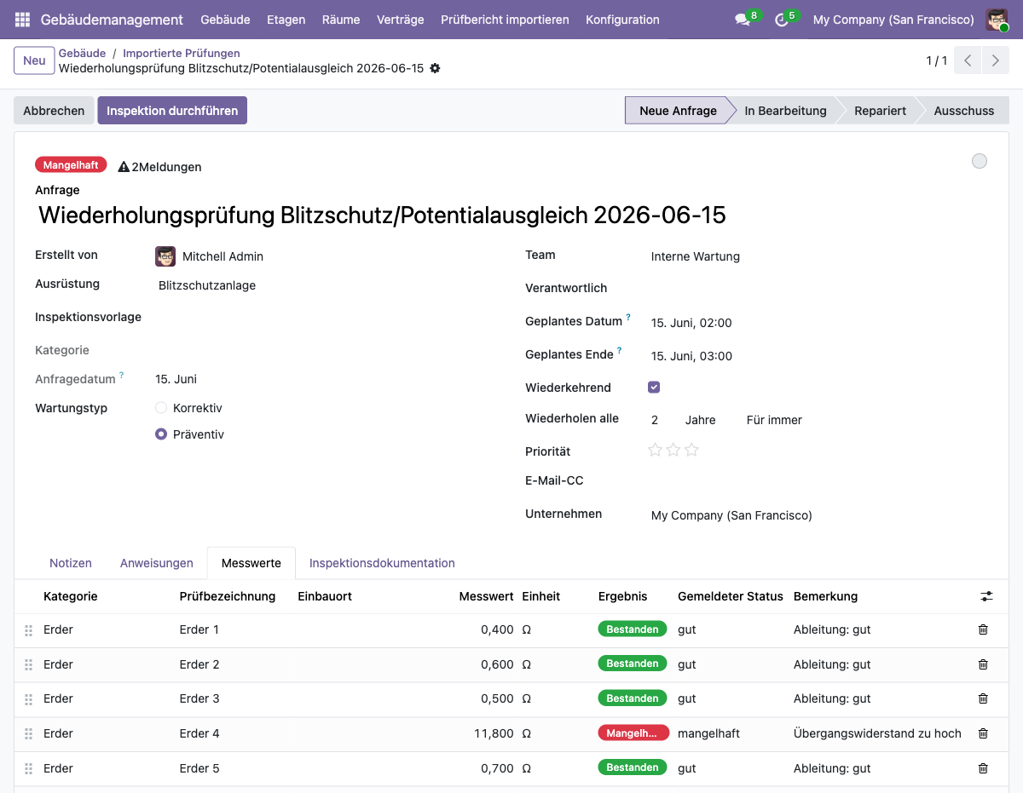Set priority to one star
Screen dimensions: 1023x793
pyautogui.click(x=655, y=450)
